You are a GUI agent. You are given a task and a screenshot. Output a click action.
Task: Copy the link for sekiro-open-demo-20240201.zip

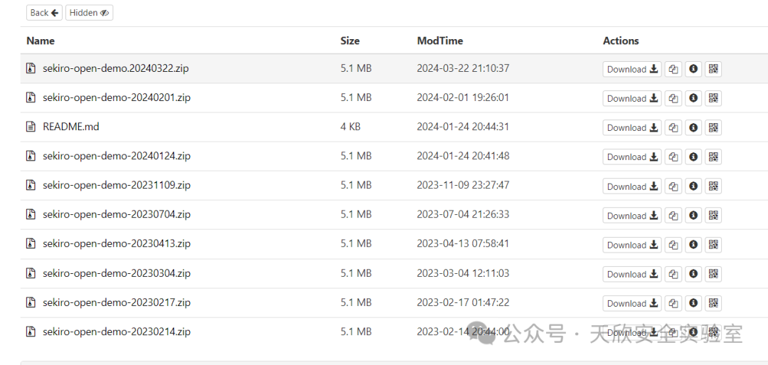point(673,98)
